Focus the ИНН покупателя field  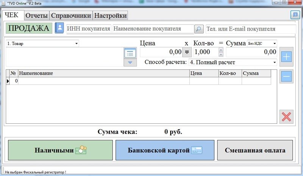click(89, 29)
